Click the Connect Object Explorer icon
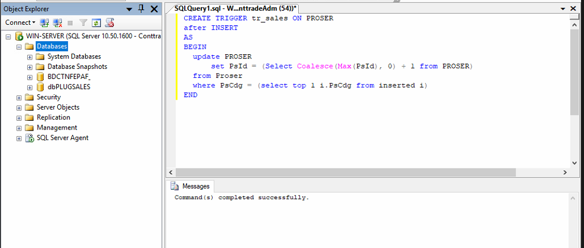This screenshot has height=248, width=584. [45, 22]
